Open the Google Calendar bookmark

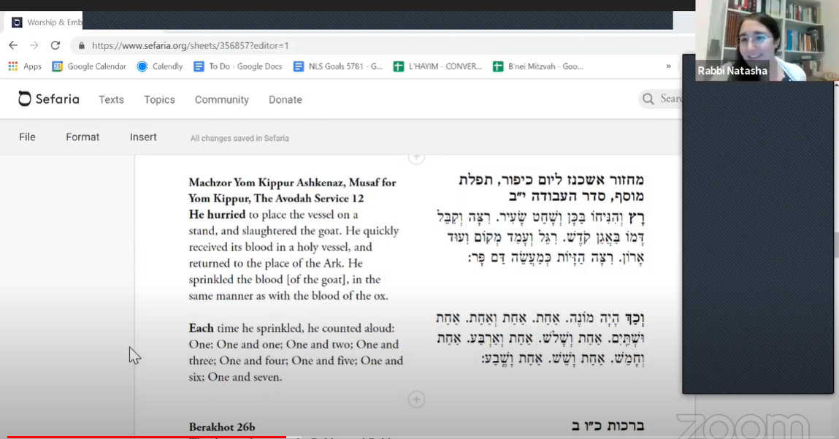tap(89, 66)
